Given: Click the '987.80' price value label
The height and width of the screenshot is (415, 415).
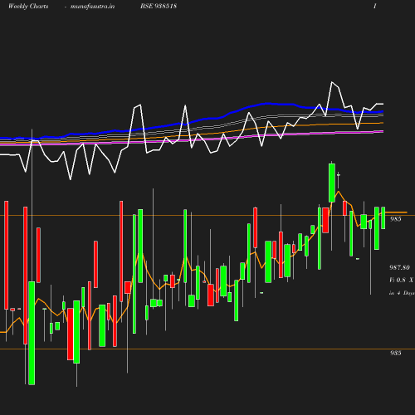Looking at the screenshot, I should (399, 267).
